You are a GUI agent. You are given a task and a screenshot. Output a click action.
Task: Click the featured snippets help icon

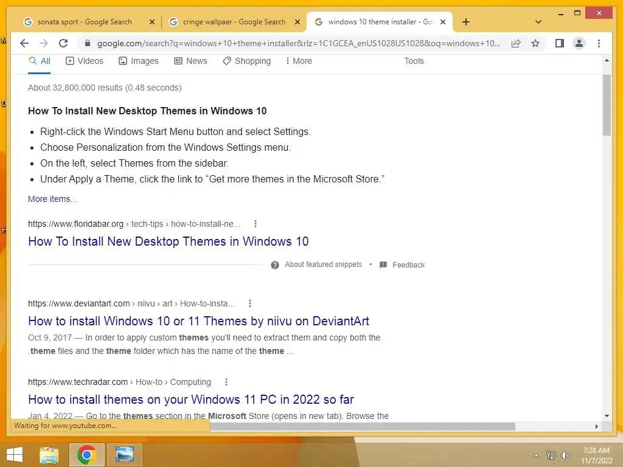click(x=275, y=265)
